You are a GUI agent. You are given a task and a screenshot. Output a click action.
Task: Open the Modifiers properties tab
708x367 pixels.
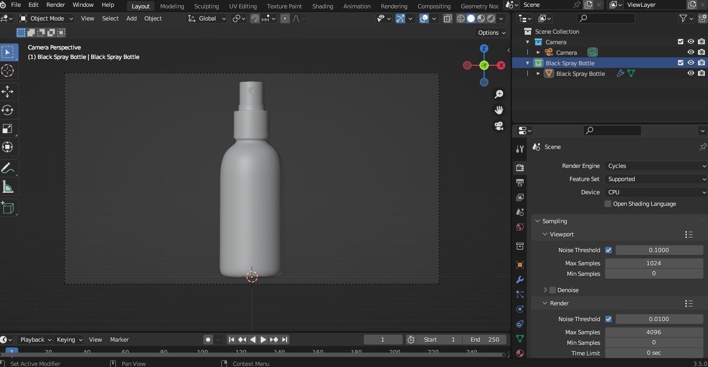pyautogui.click(x=520, y=280)
